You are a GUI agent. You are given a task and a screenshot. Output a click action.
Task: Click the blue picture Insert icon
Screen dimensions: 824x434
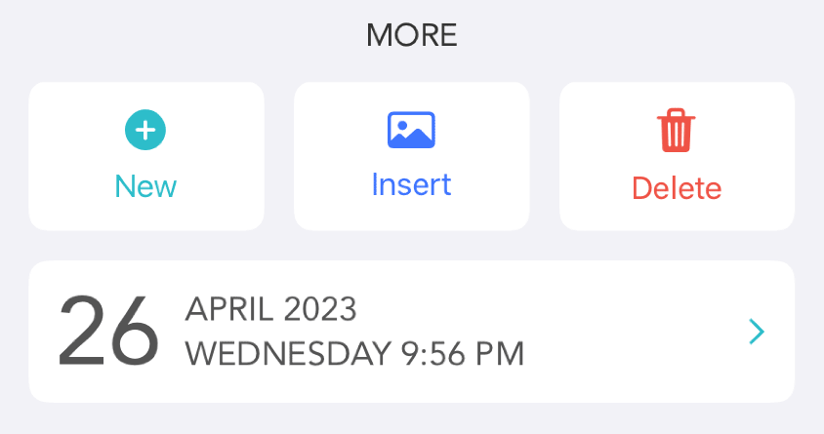tap(411, 130)
